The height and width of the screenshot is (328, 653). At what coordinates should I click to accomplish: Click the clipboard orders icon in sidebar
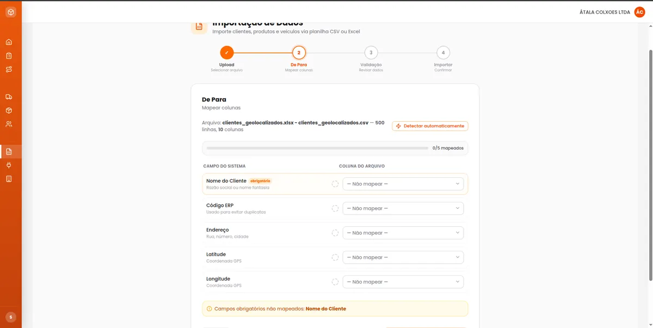tap(9, 55)
